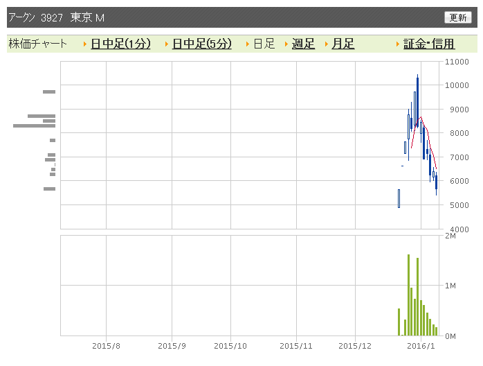Click orange arrow beside 週足
The image size is (483, 366).
[286, 44]
